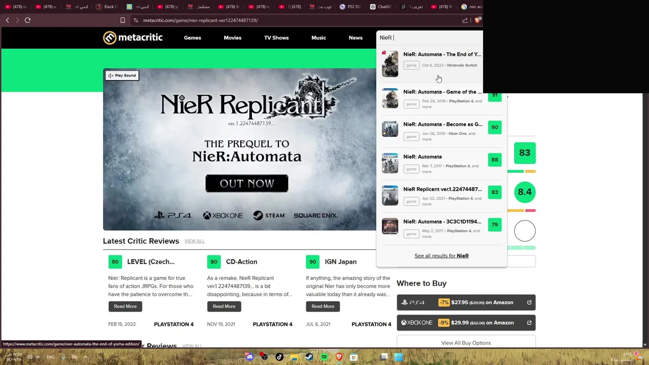Open the Games menu
The image size is (649, 365).
tap(193, 38)
